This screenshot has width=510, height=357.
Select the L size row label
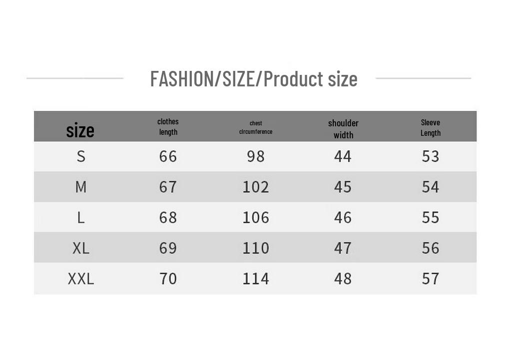[x=81, y=218]
